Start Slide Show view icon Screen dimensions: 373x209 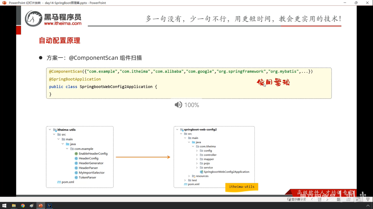tap(368, 199)
